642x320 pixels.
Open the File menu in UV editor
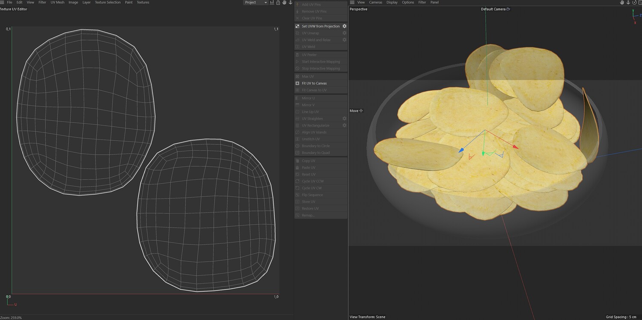(x=9, y=3)
